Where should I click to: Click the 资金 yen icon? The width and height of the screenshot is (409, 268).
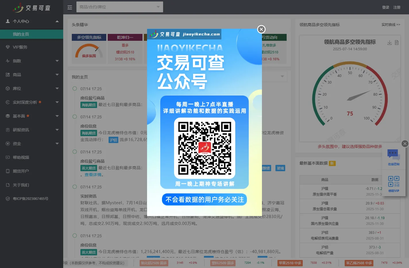[8, 144]
